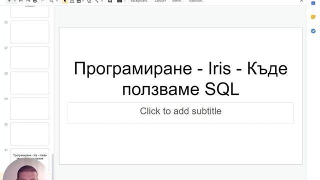Open the Layout dropdown
This screenshot has width=320, height=180.
pos(160,1)
